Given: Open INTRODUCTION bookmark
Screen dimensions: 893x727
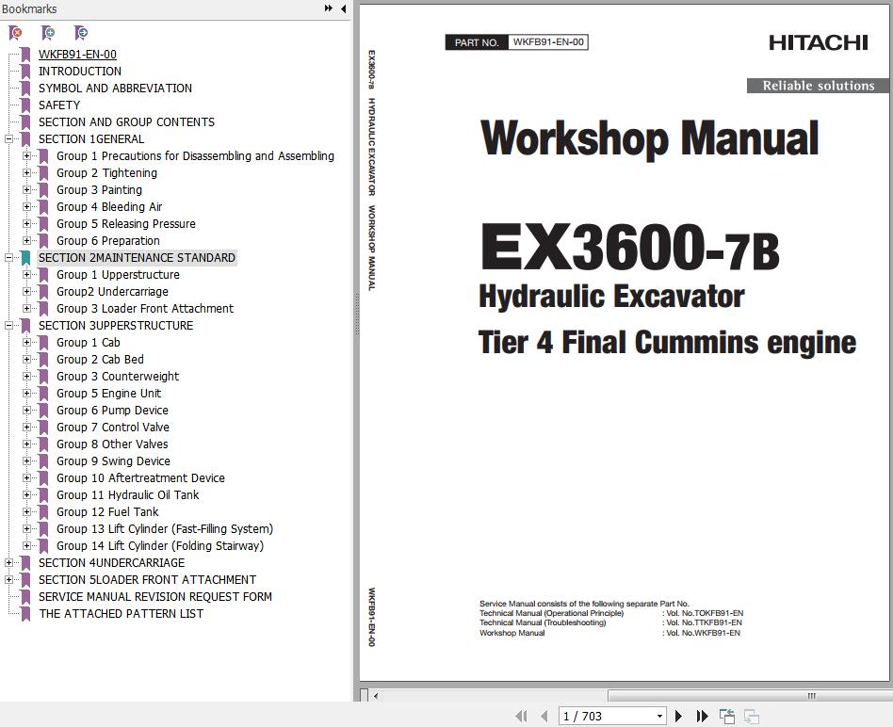Looking at the screenshot, I should (x=80, y=72).
